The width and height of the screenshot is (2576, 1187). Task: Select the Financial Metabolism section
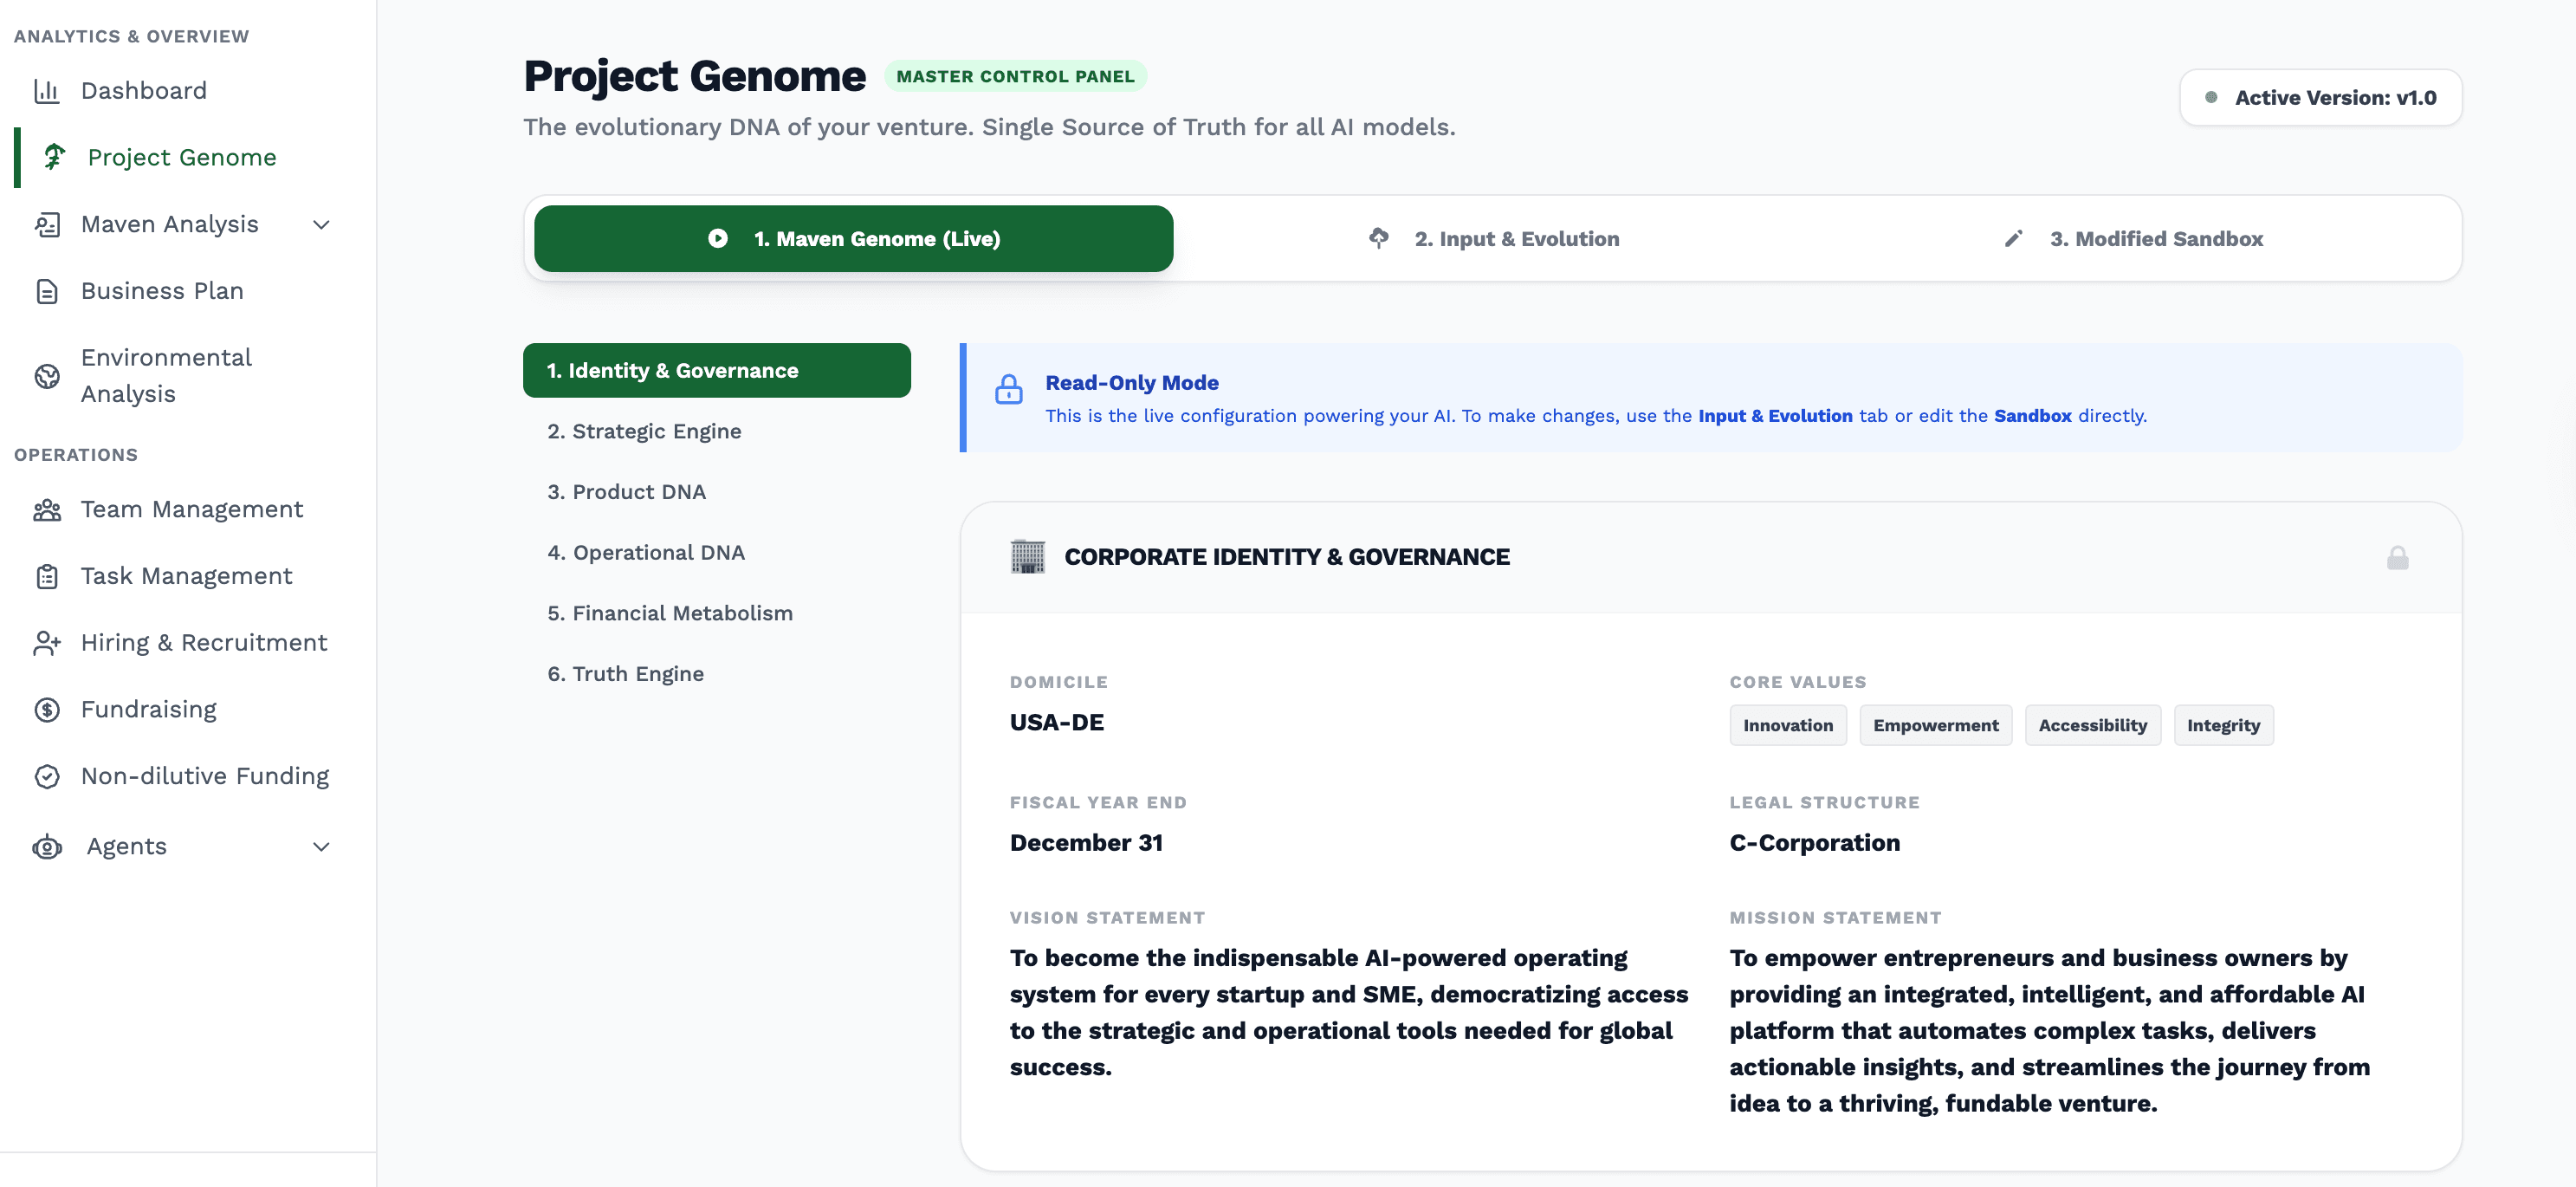pos(670,613)
